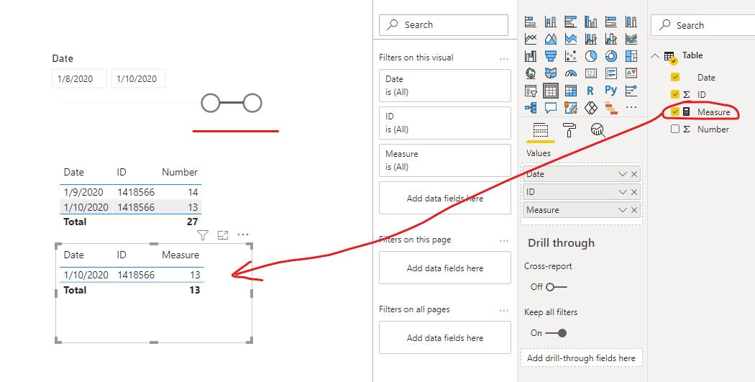Select the Card 123 visual
Image resolution: width=755 pixels, height=382 pixels.
(591, 73)
